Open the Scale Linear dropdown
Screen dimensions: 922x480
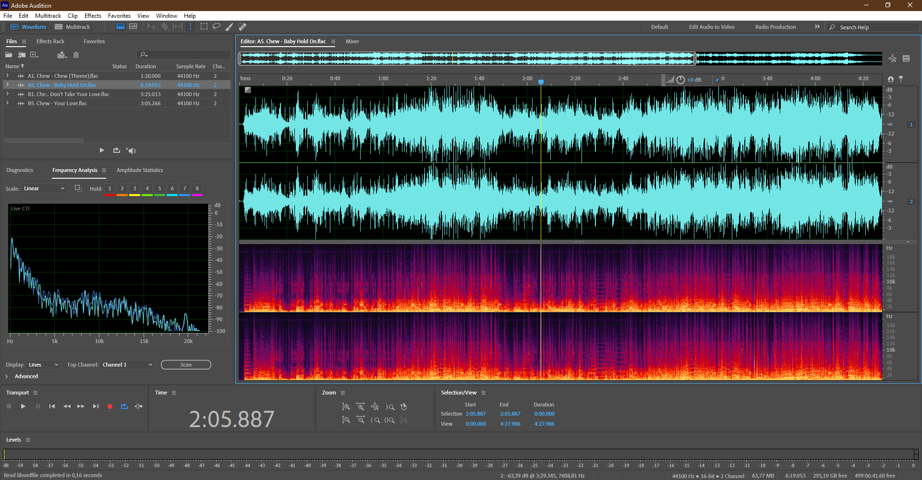pyautogui.click(x=44, y=188)
